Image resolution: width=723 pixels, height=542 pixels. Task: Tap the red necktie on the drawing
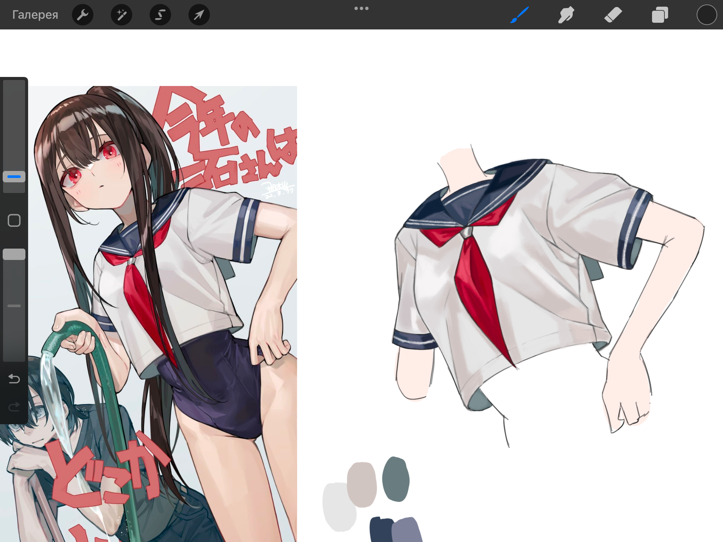[475, 284]
